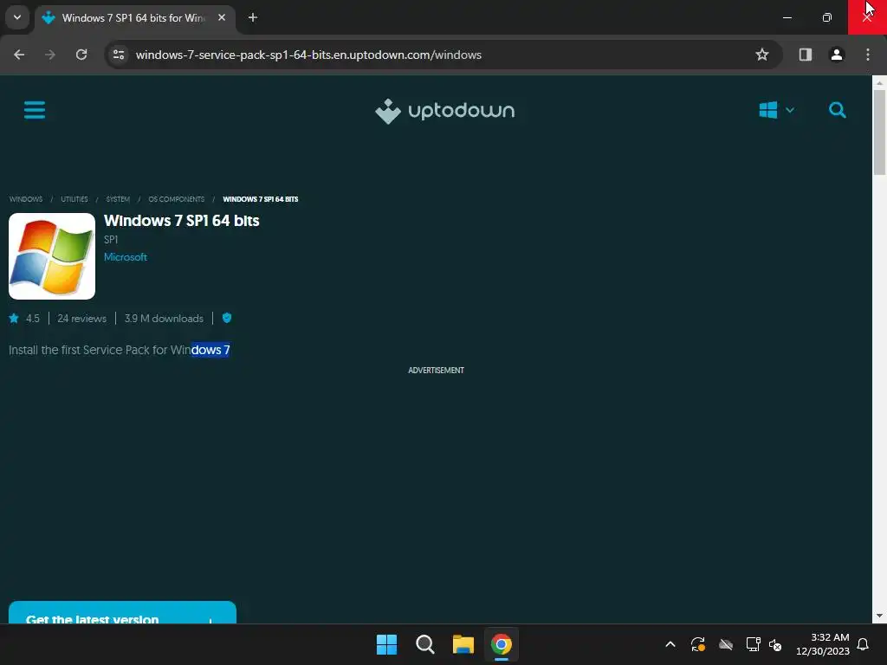887x665 pixels.
Task: Open the Windows Start menu
Action: pyautogui.click(x=387, y=644)
